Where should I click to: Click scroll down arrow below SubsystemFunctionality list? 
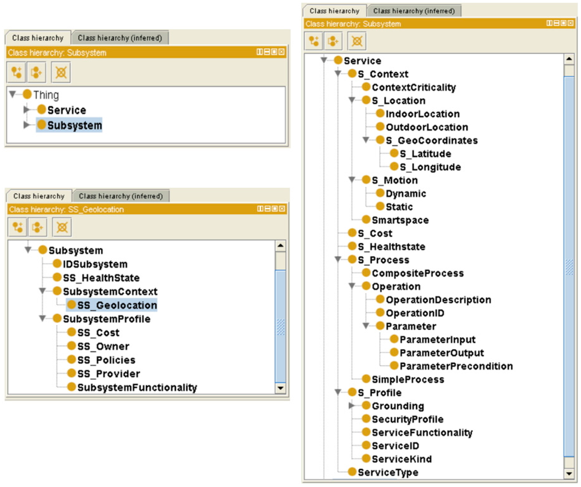pyautogui.click(x=280, y=388)
